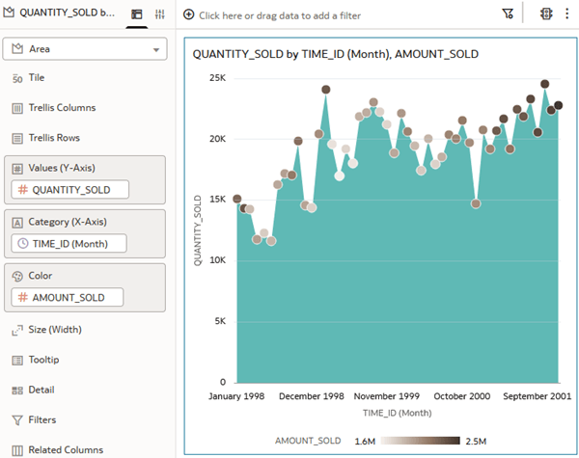Click the auto-apply data gear icon

click(x=546, y=14)
